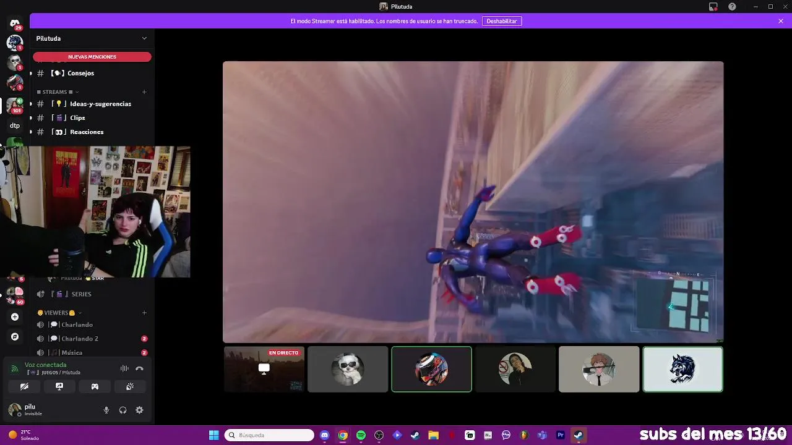Open Microsoft Teams from the taskbar
Screen dimensions: 792x445
[x=542, y=435]
